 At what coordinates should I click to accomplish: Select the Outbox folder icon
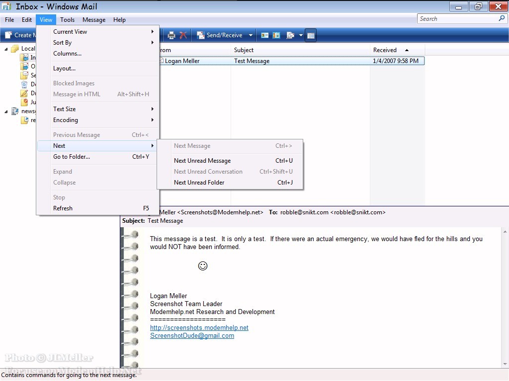point(24,66)
